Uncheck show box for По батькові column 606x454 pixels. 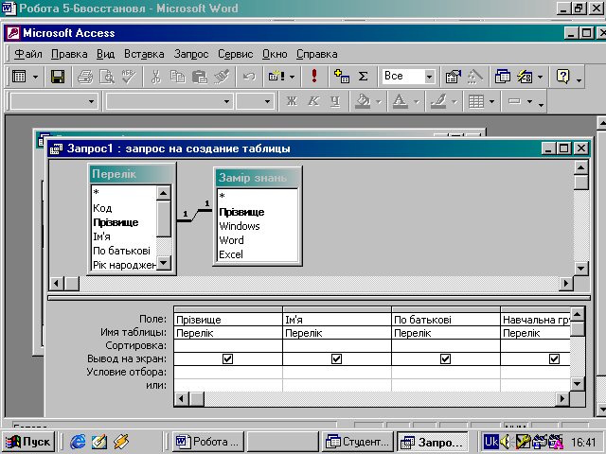[445, 359]
